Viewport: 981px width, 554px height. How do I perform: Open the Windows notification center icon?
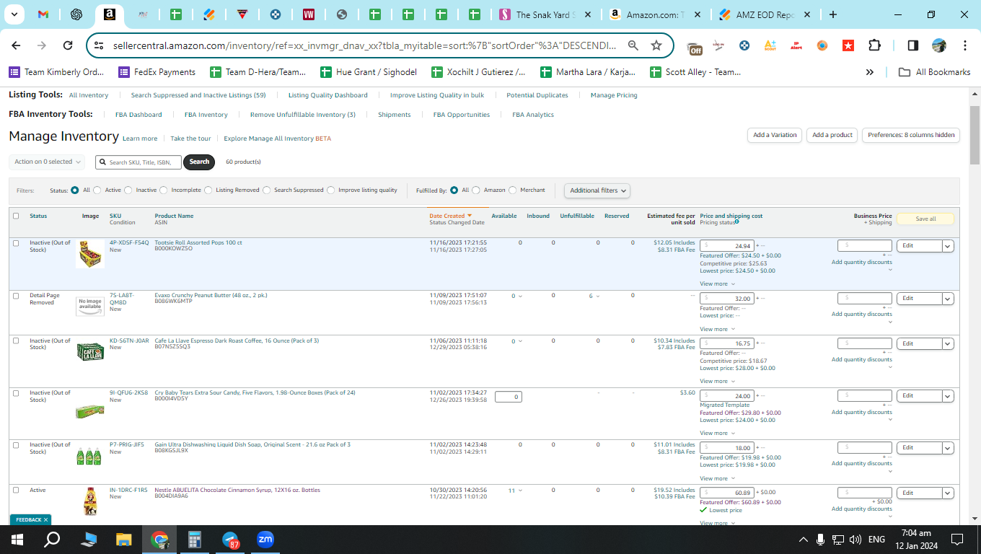pos(957,540)
